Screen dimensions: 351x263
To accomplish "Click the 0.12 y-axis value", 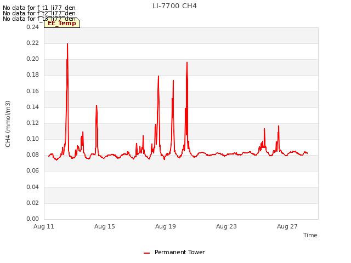I will point(33,123).
